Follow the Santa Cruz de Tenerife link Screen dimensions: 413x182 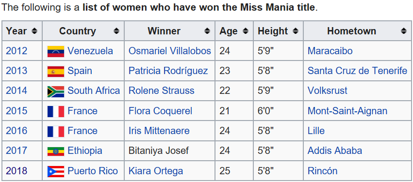(357, 71)
